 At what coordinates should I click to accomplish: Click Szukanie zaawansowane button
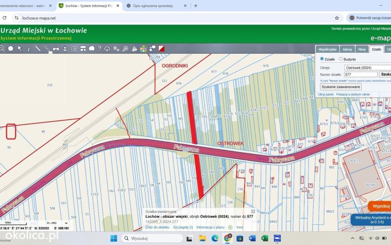(341, 87)
